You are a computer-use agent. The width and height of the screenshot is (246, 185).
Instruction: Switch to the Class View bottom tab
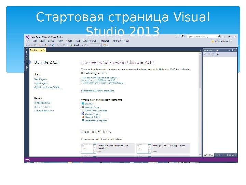tap(231, 155)
